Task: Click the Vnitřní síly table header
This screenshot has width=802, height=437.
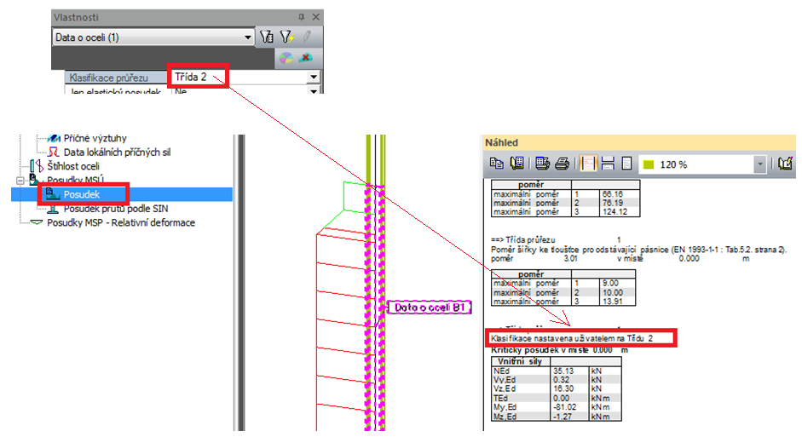Action: click(520, 361)
